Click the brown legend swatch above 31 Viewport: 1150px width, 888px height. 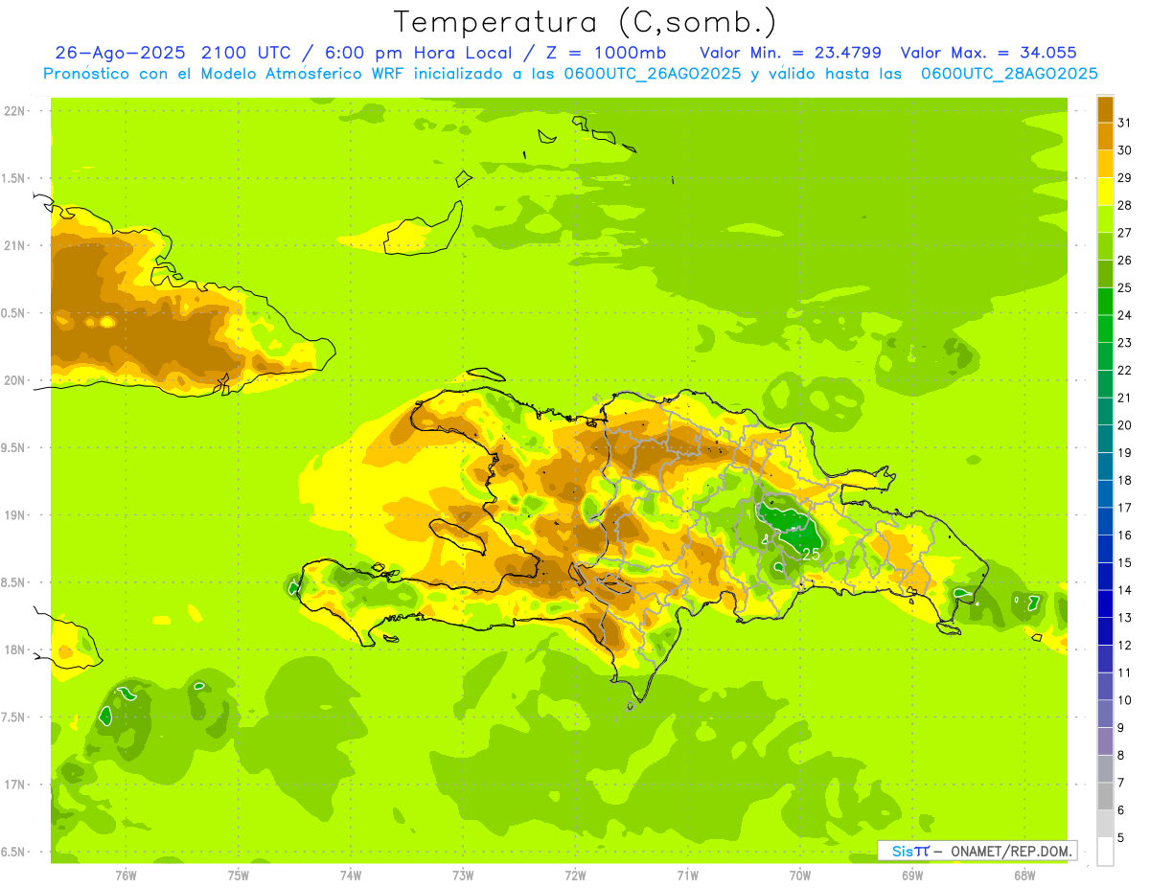coord(1105,108)
